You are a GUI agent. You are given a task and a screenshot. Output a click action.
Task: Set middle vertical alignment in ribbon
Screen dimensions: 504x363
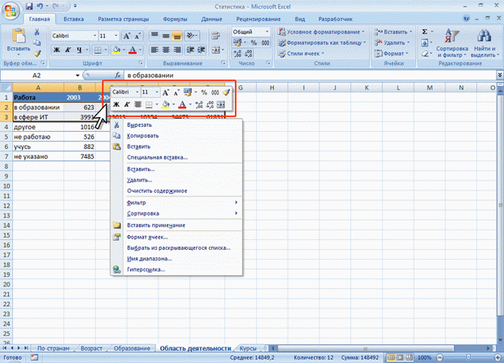point(166,35)
